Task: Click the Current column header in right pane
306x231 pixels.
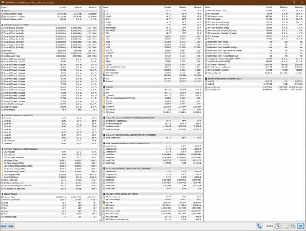Action: [x=268, y=8]
